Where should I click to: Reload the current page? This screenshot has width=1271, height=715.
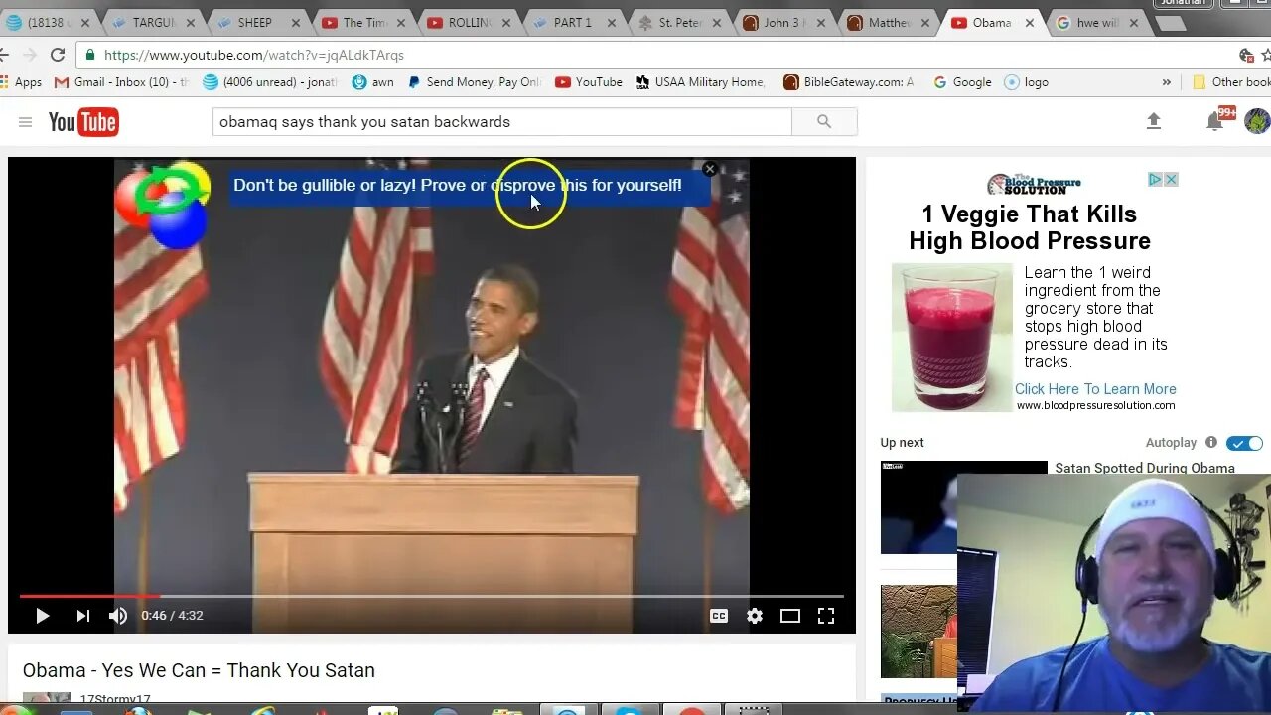[x=58, y=55]
